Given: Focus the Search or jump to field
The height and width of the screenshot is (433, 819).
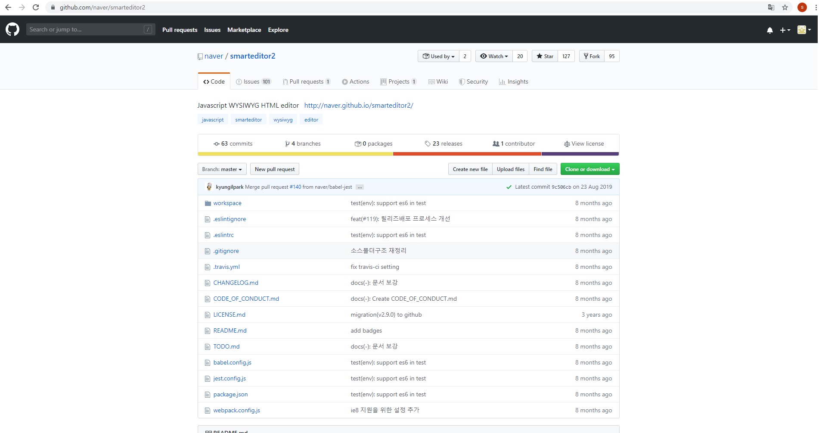Looking at the screenshot, I should click(90, 29).
